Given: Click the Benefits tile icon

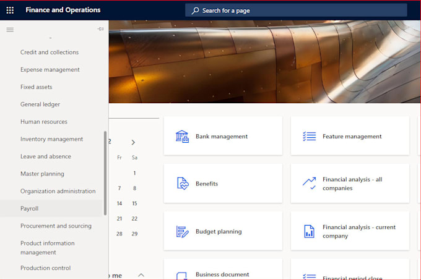Looking at the screenshot, I should pos(182,184).
